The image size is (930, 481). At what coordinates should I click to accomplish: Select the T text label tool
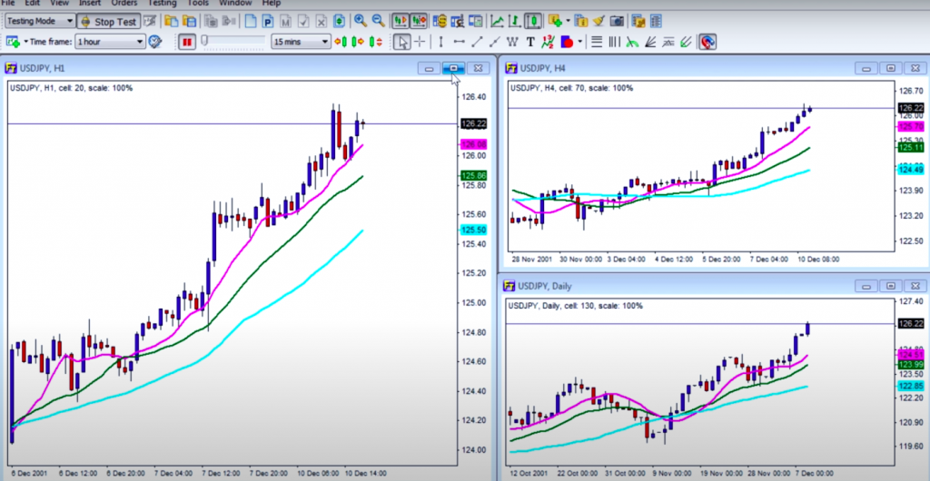[530, 42]
